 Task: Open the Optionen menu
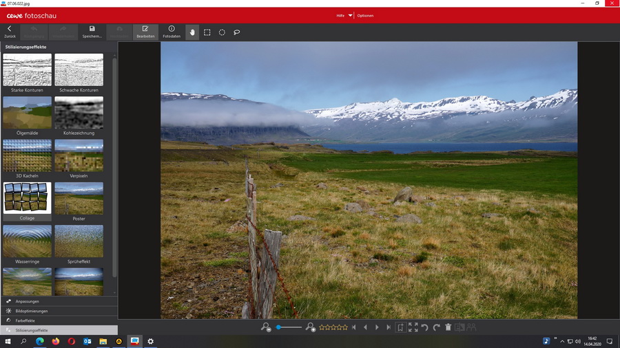tap(365, 15)
